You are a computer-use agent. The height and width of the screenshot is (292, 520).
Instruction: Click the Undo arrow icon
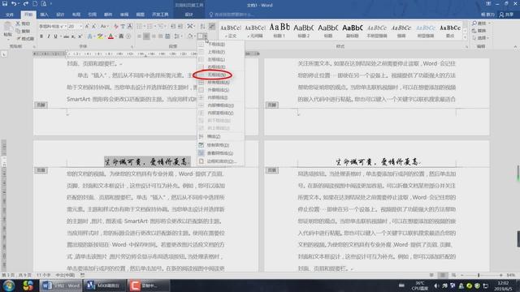(14, 3)
